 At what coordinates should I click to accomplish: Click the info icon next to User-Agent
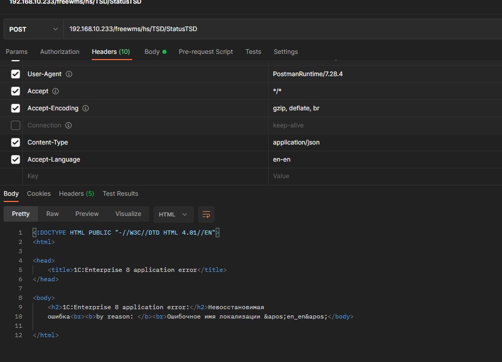click(x=69, y=74)
